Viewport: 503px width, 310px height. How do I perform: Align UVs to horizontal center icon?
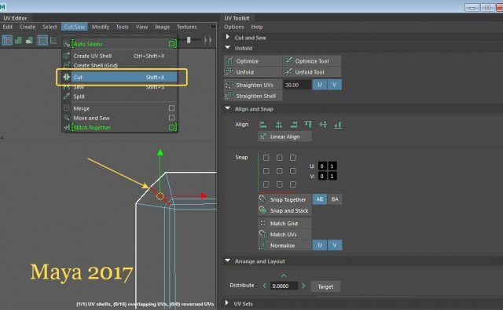pyautogui.click(x=278, y=125)
